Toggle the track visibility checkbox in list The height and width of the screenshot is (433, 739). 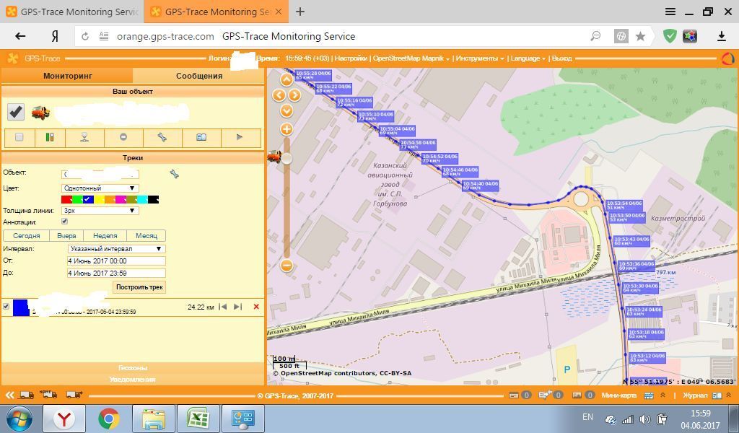click(6, 307)
